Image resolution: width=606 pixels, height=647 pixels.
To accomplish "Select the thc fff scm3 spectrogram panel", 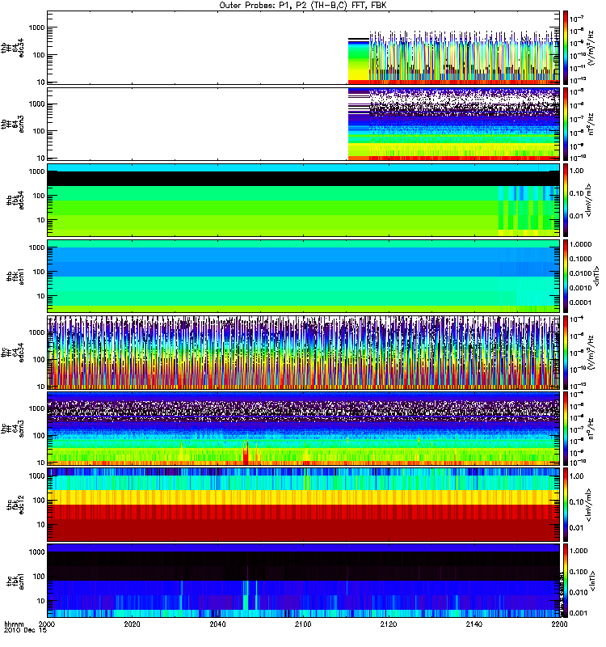I will [x=303, y=428].
